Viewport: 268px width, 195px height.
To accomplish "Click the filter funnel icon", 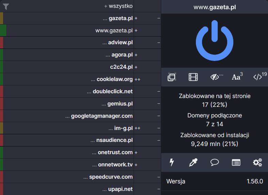I will pyautogui.click(x=6, y=6).
